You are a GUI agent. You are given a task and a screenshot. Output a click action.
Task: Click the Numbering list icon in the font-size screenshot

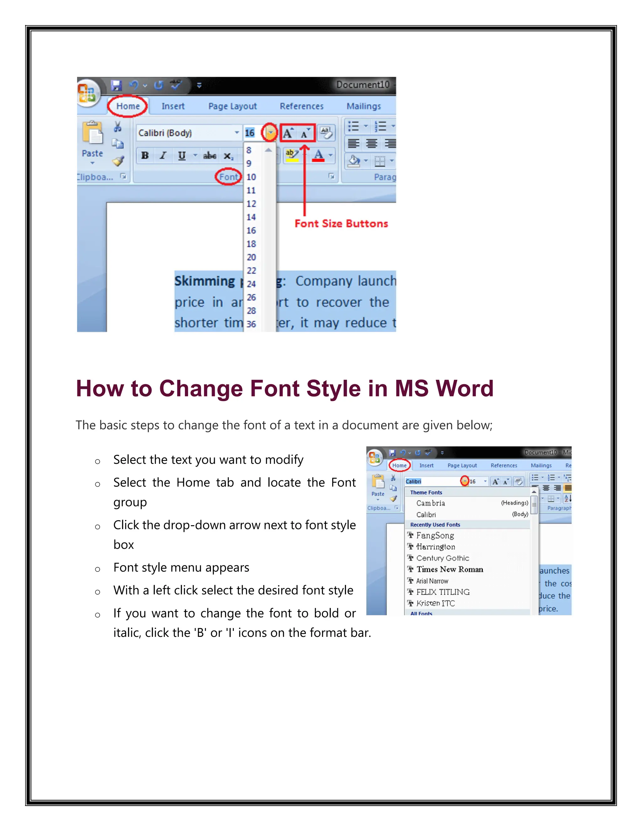coord(380,126)
